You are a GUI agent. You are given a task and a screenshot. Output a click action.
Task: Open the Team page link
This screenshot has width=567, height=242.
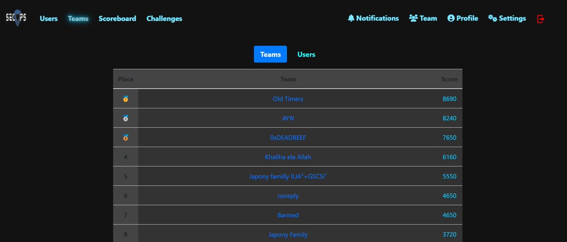click(423, 18)
